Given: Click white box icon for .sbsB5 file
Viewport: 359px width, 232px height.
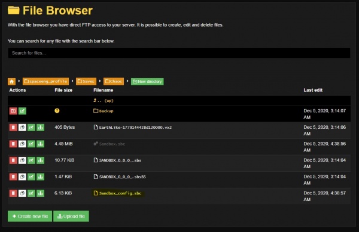Looking at the screenshot, I should pos(22,177).
